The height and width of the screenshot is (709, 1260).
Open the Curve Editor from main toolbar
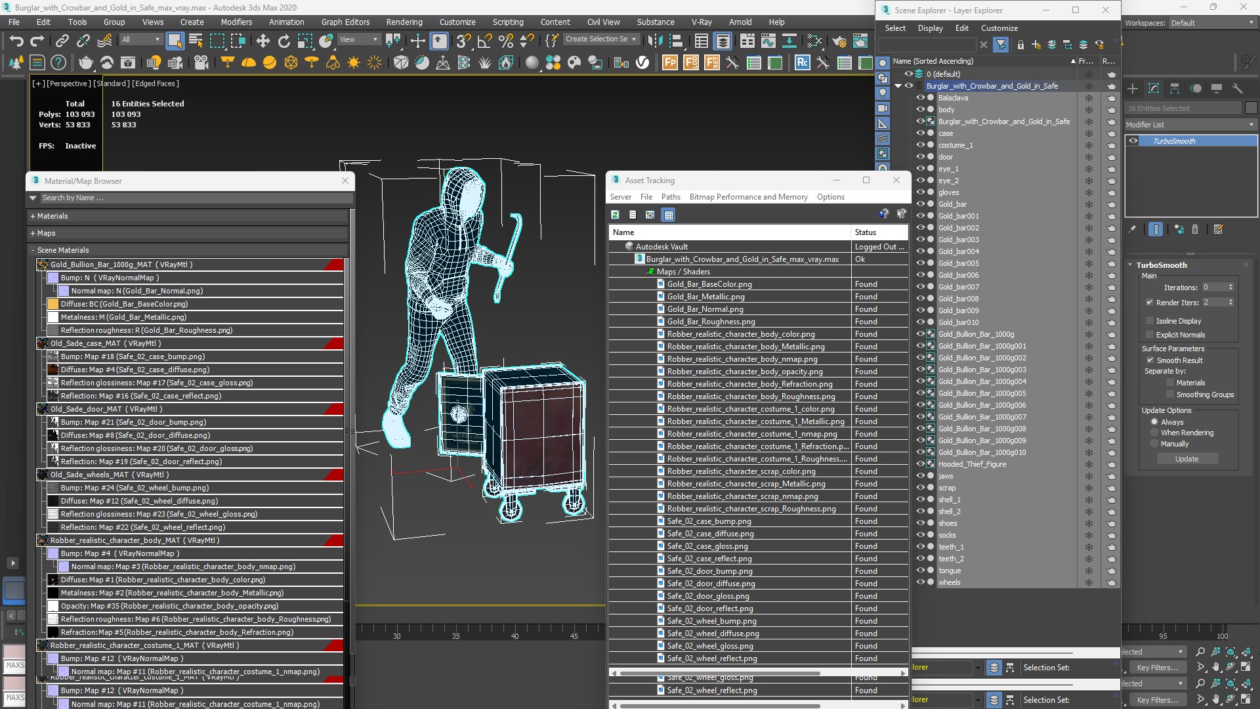click(768, 41)
